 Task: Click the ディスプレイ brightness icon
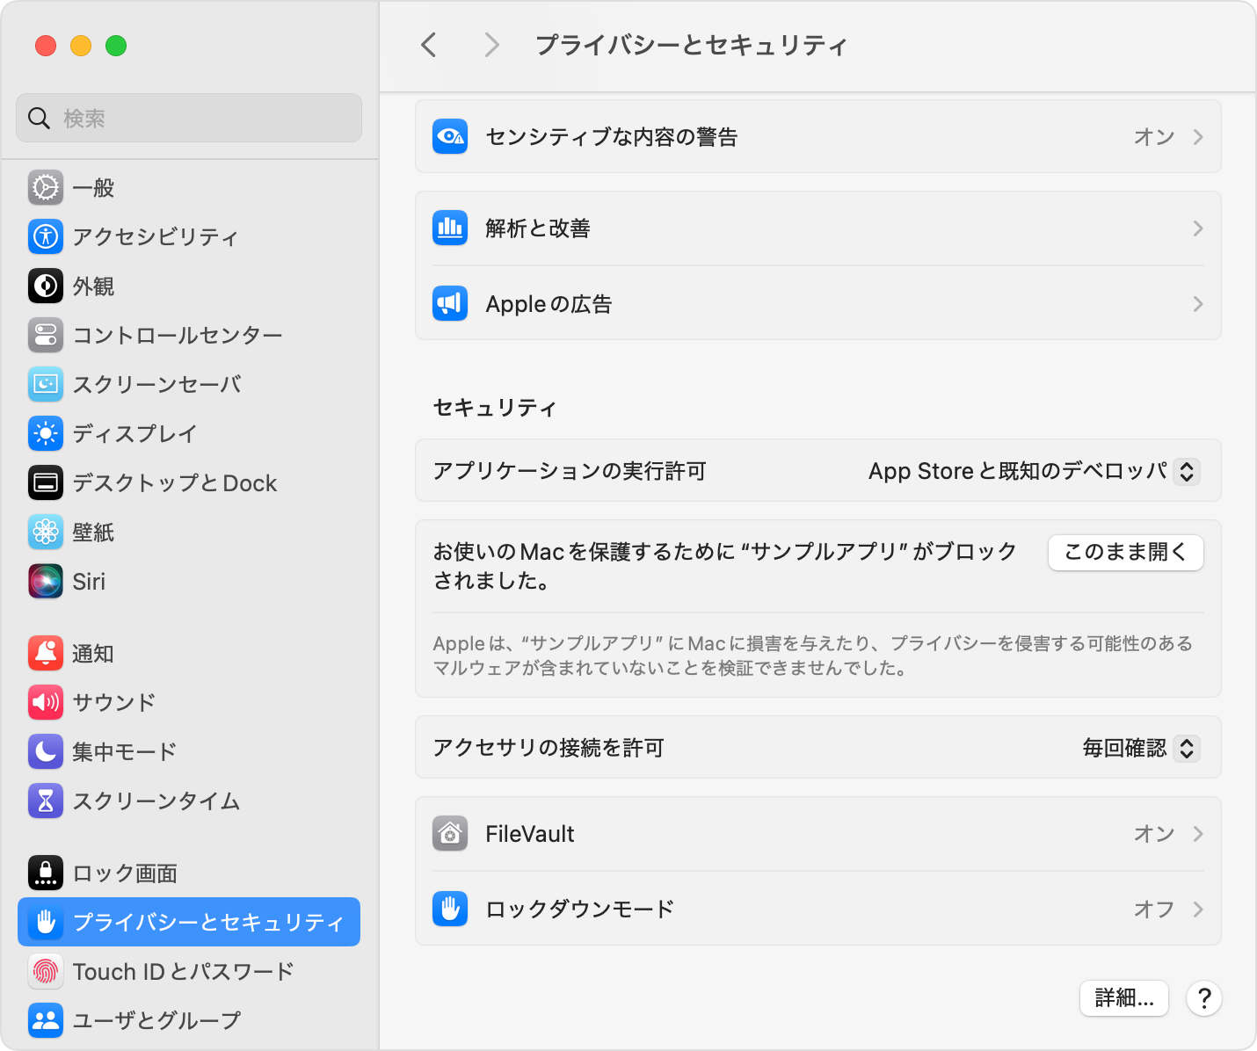(x=45, y=433)
